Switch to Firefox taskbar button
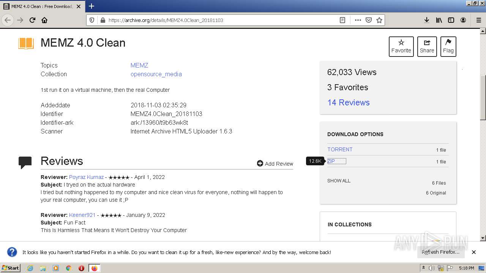 94,268
